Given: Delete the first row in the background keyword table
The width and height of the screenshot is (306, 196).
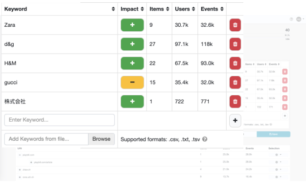Looking at the screenshot, I should point(285,72).
